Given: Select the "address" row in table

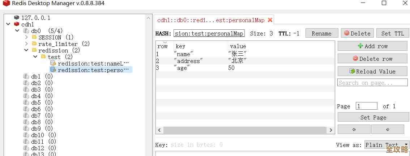Looking at the screenshot, I should pyautogui.click(x=188, y=61).
